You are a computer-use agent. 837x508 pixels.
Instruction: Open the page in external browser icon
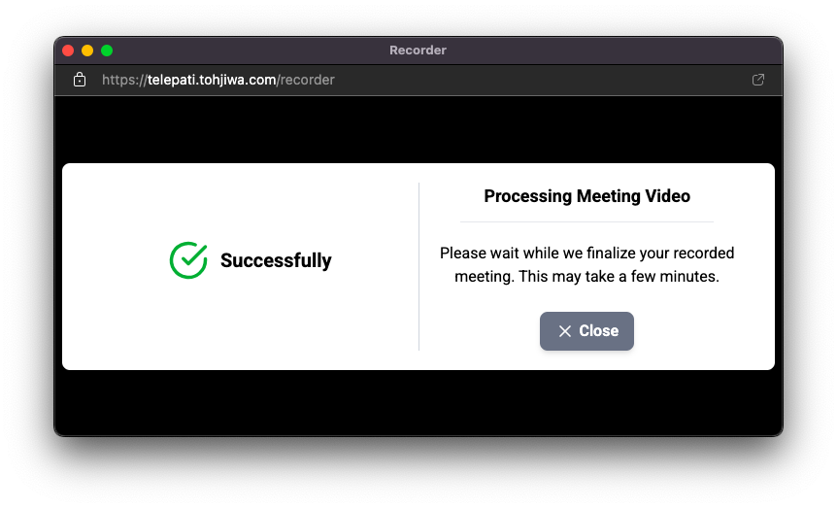click(x=758, y=80)
